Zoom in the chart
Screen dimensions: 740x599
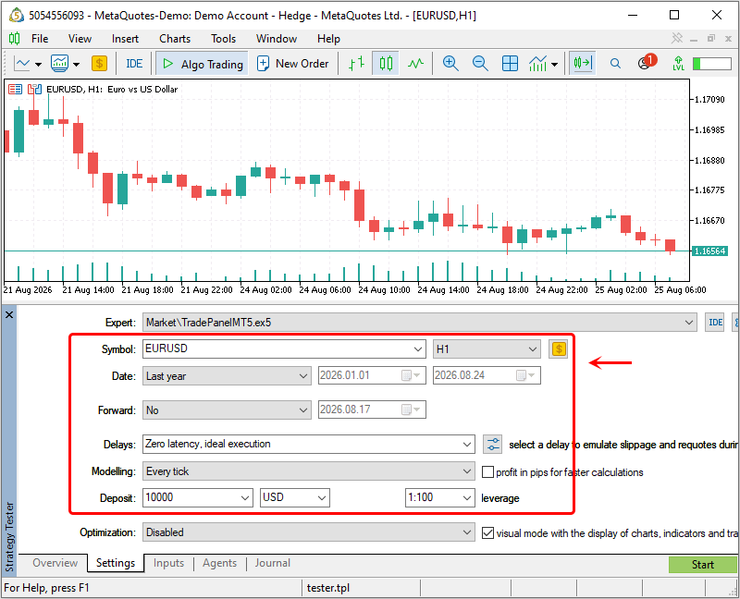pos(450,63)
